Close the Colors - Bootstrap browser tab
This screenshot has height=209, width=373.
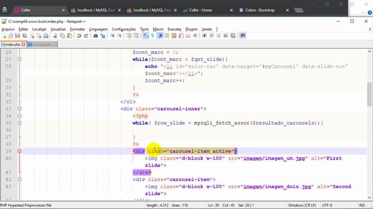287,10
